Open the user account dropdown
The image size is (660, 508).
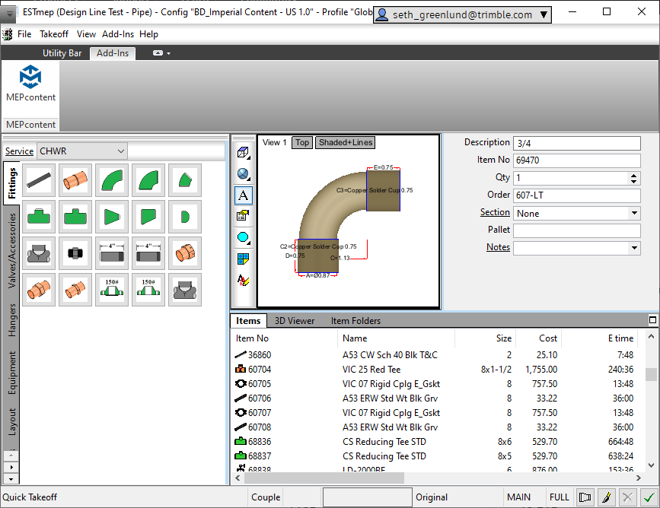[x=462, y=14]
